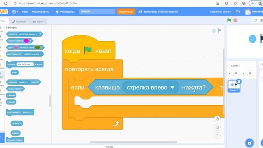263x148 pixels.
Task: Toggle the ответ reporter checkbox
Action: click(x=7, y=72)
